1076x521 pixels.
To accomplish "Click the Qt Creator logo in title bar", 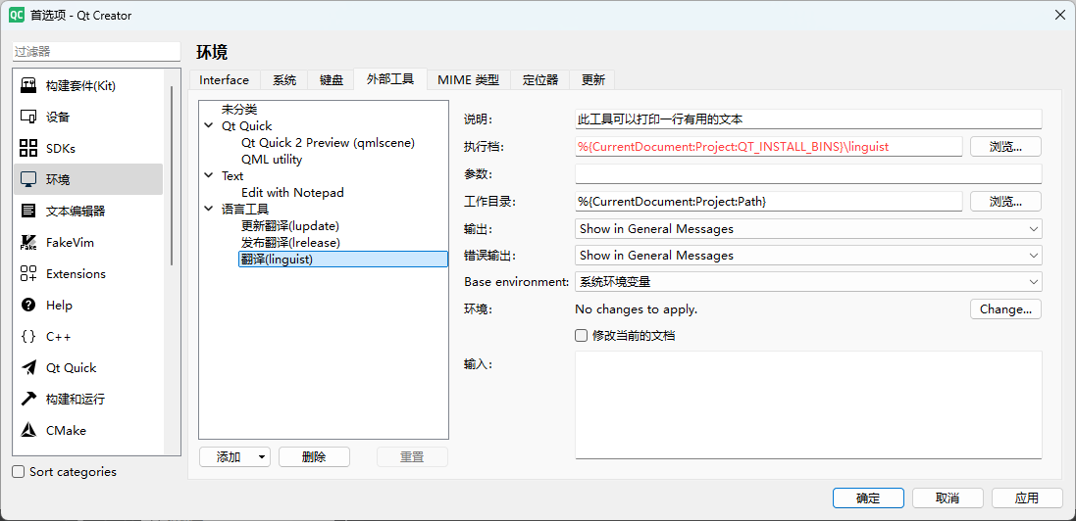I will pyautogui.click(x=17, y=15).
